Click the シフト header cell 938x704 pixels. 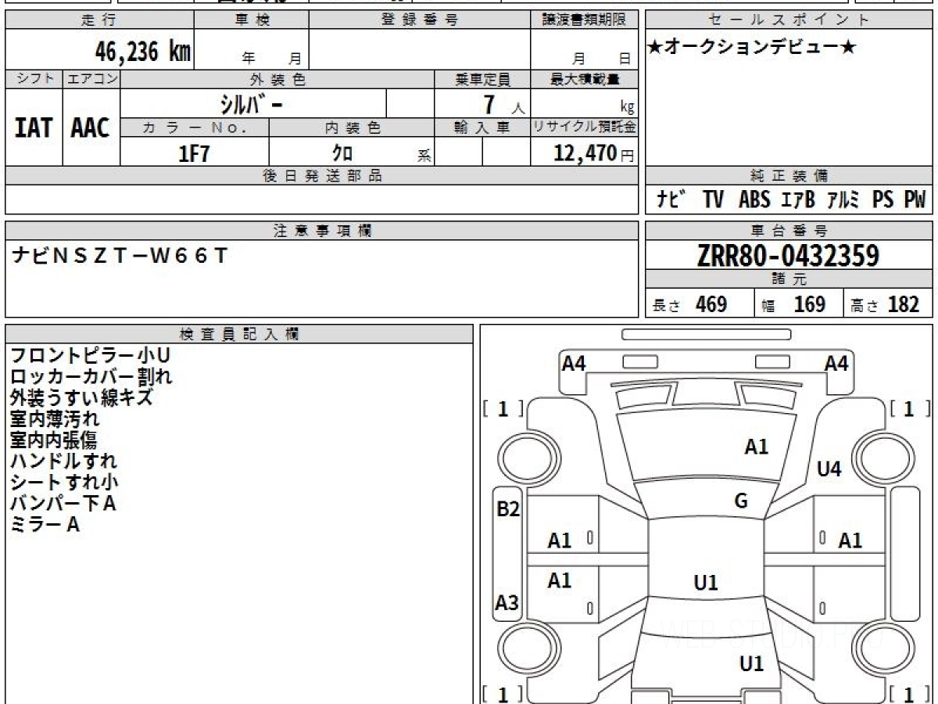(34, 79)
